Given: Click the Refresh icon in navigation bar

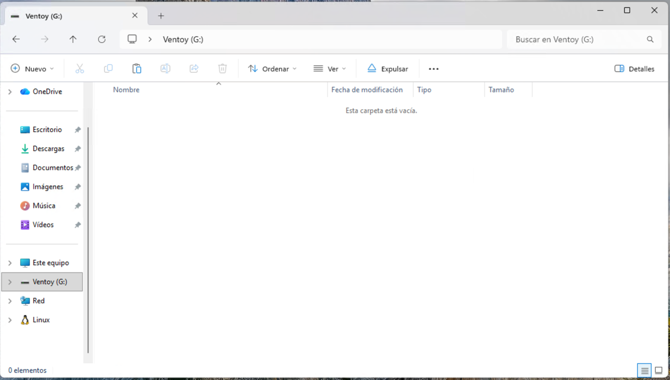Looking at the screenshot, I should 102,39.
